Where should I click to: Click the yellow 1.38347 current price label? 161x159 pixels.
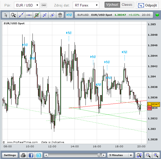153,104
